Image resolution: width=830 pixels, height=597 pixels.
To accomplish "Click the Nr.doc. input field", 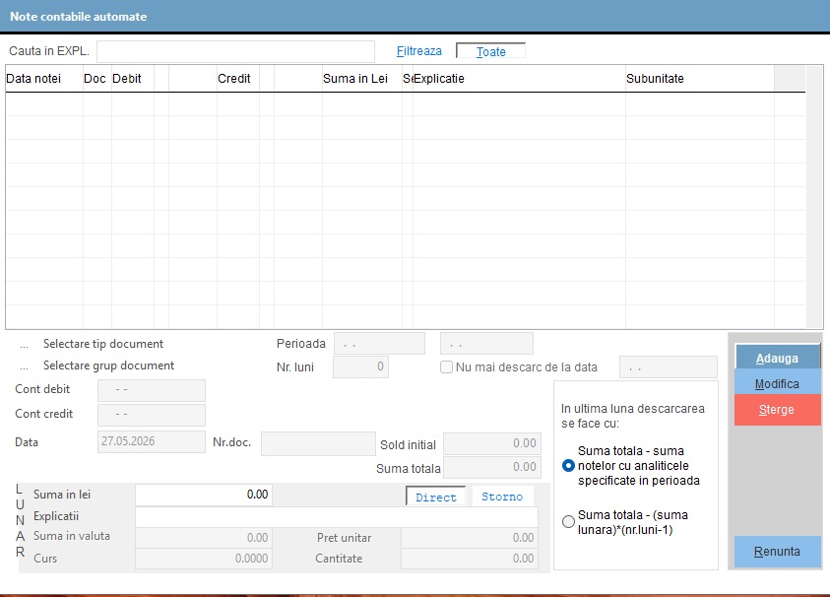I will click(x=318, y=443).
